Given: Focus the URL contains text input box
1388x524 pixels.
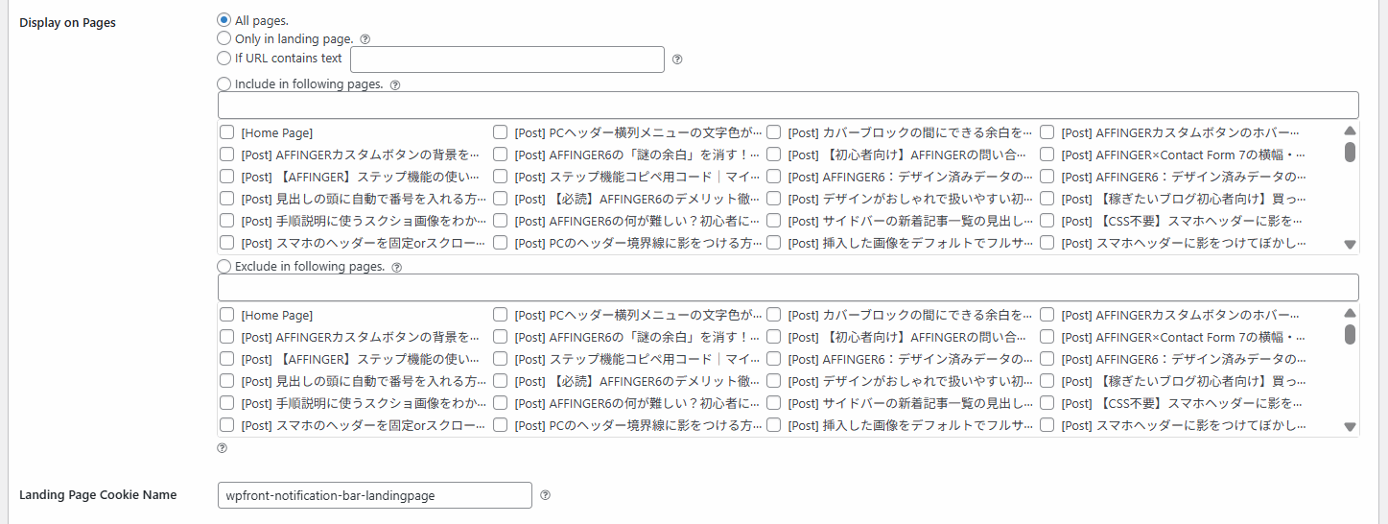Looking at the screenshot, I should click(507, 60).
